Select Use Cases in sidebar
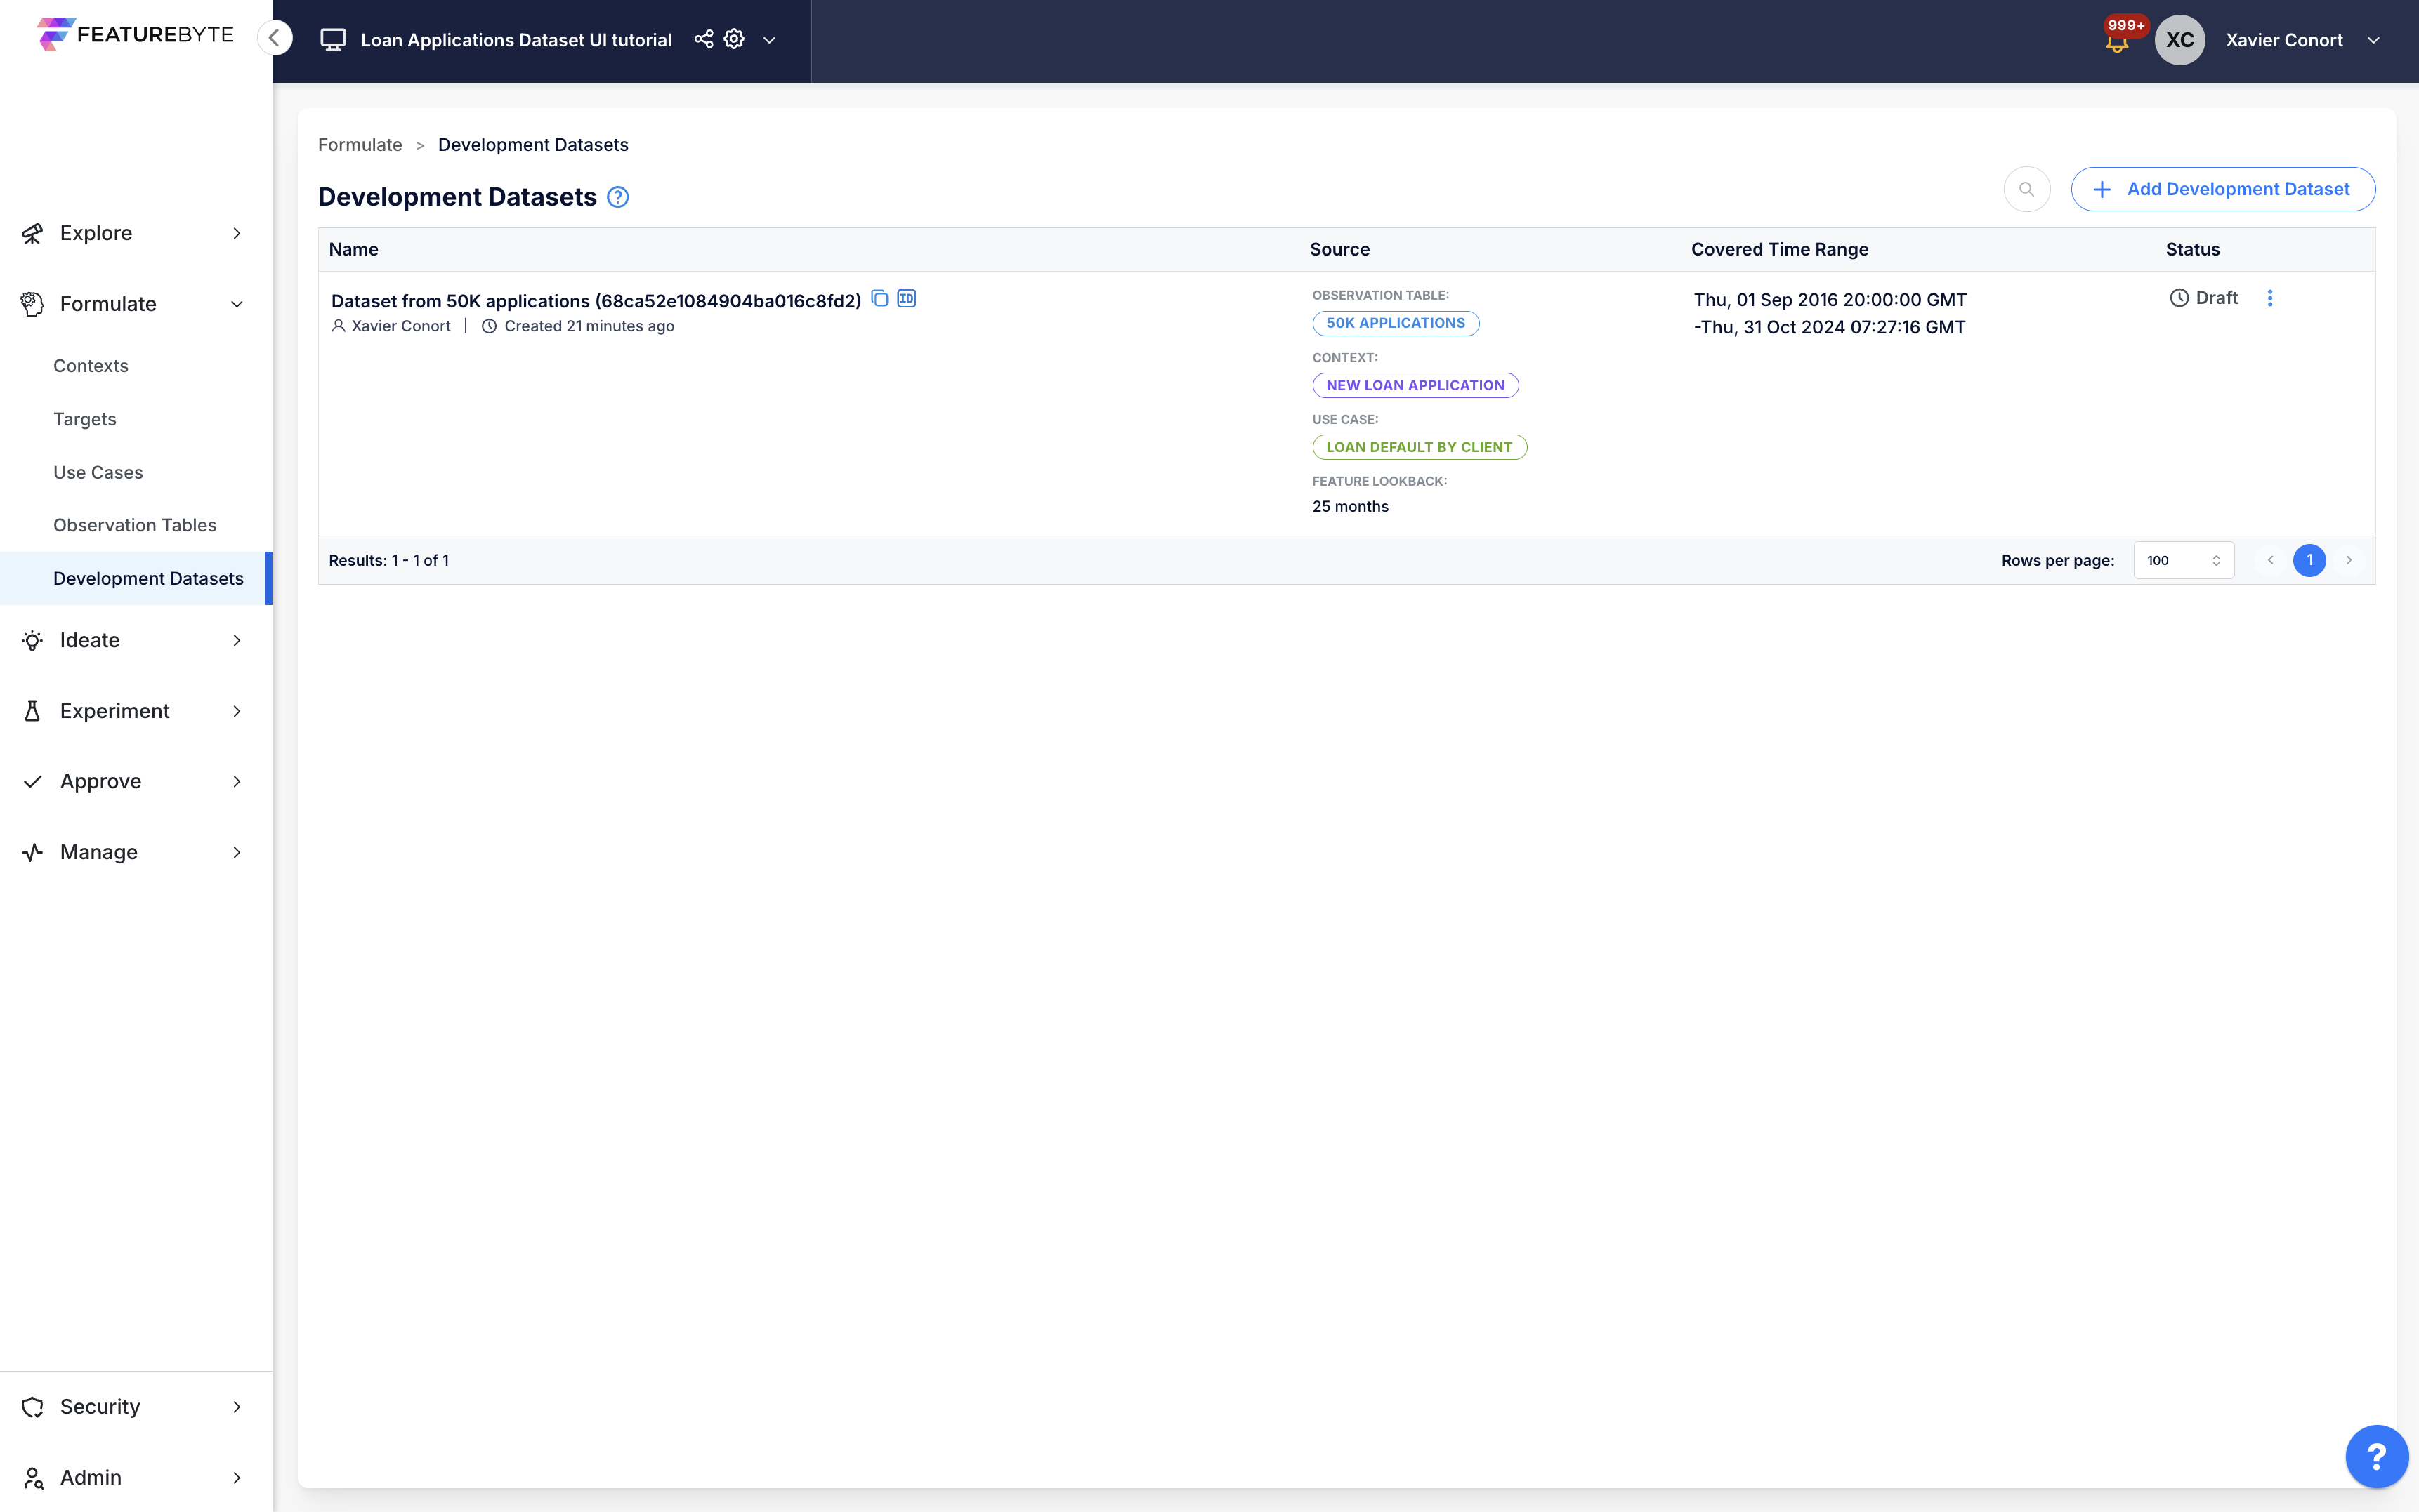Viewport: 2419px width, 1512px height. (98, 472)
